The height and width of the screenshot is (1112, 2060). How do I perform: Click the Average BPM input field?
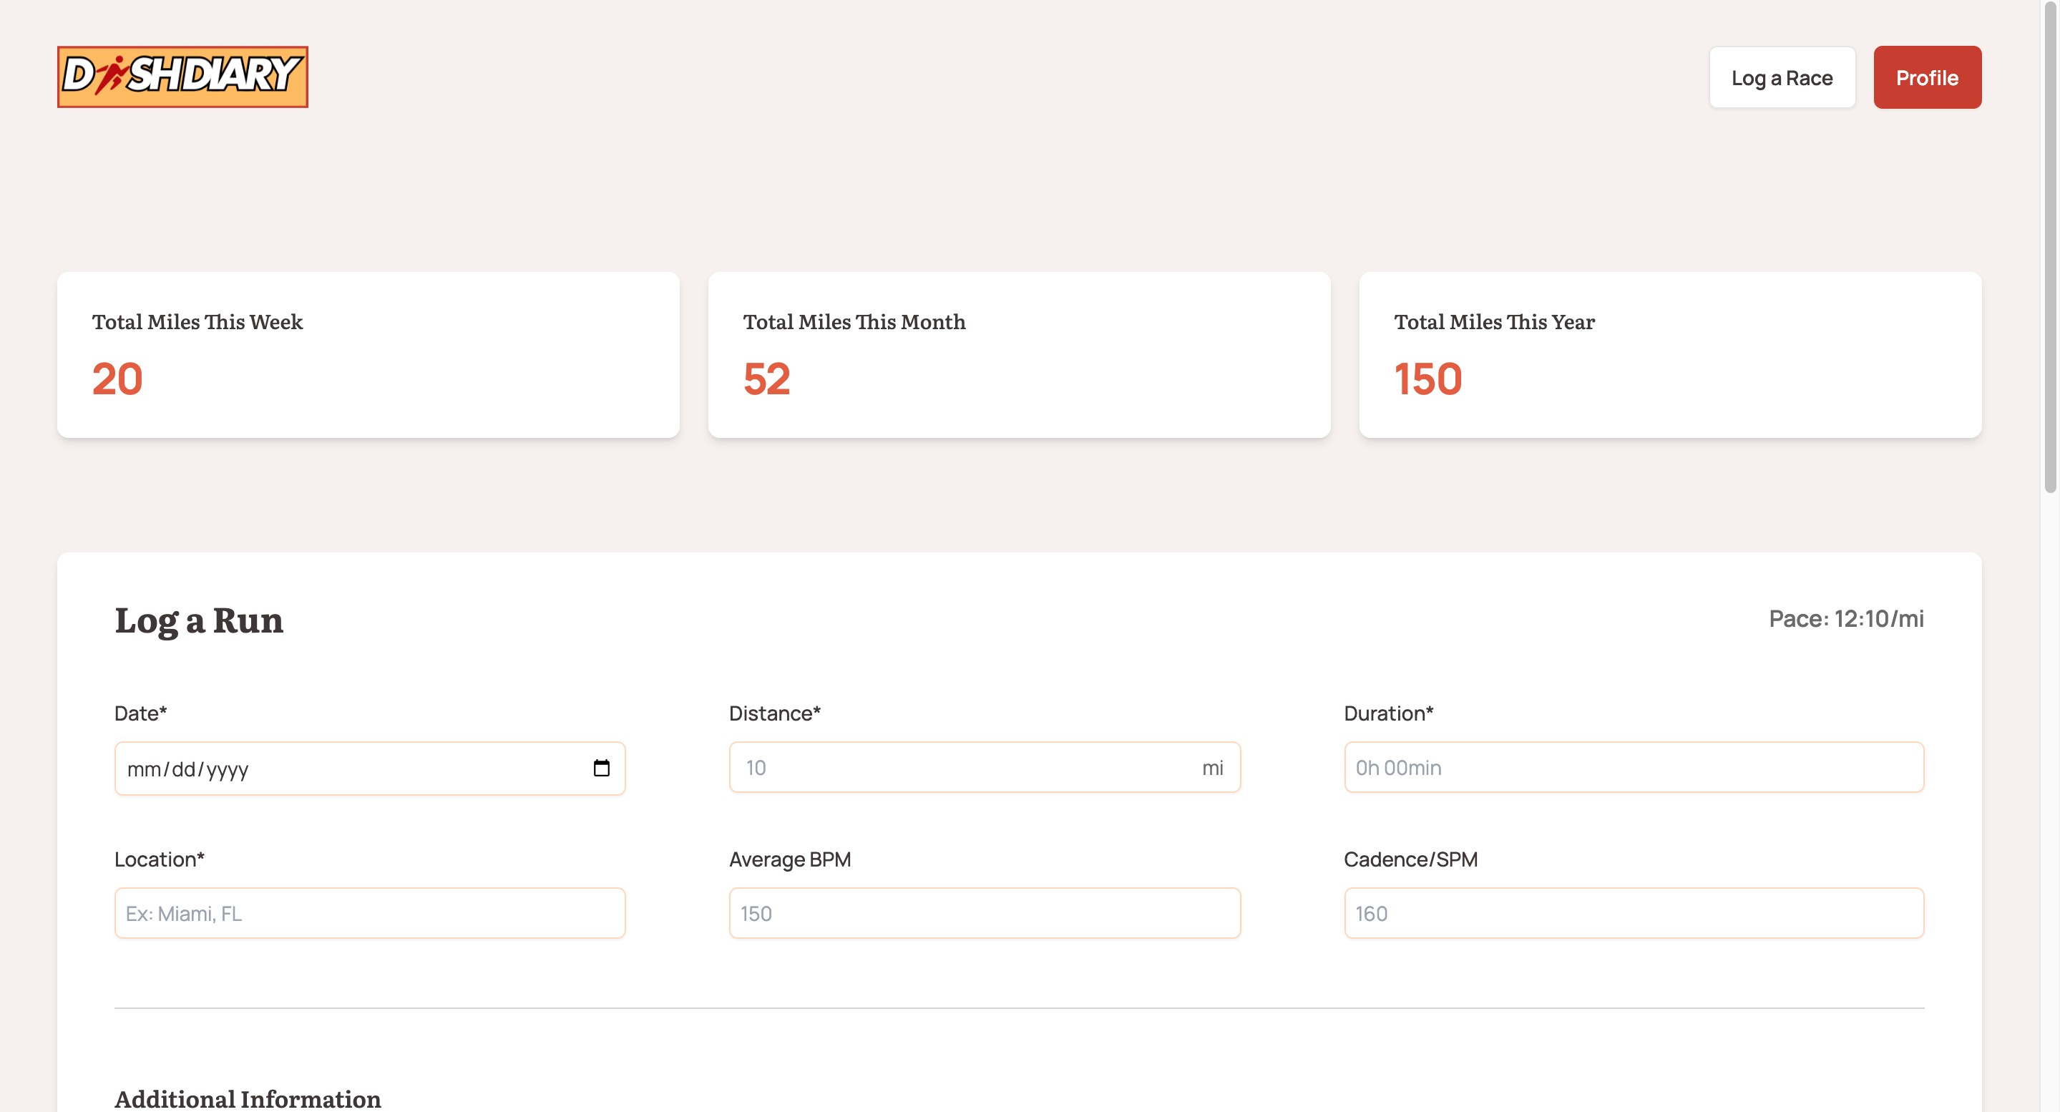pyautogui.click(x=984, y=913)
